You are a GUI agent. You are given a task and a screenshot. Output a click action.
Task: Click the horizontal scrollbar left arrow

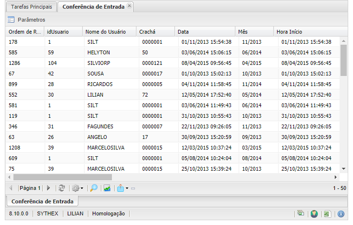tap(9, 177)
